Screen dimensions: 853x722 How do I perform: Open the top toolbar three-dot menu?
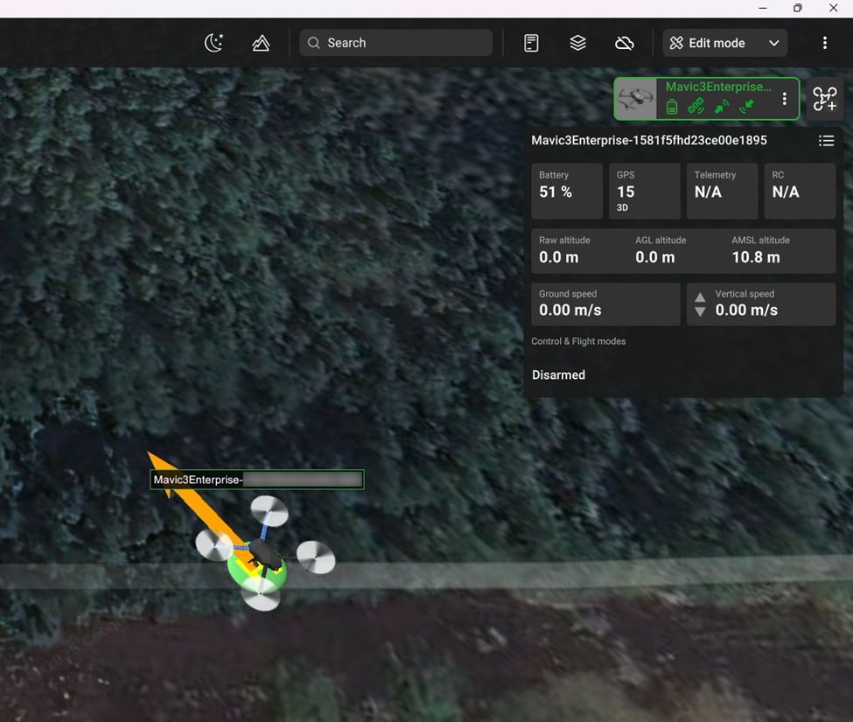(825, 43)
